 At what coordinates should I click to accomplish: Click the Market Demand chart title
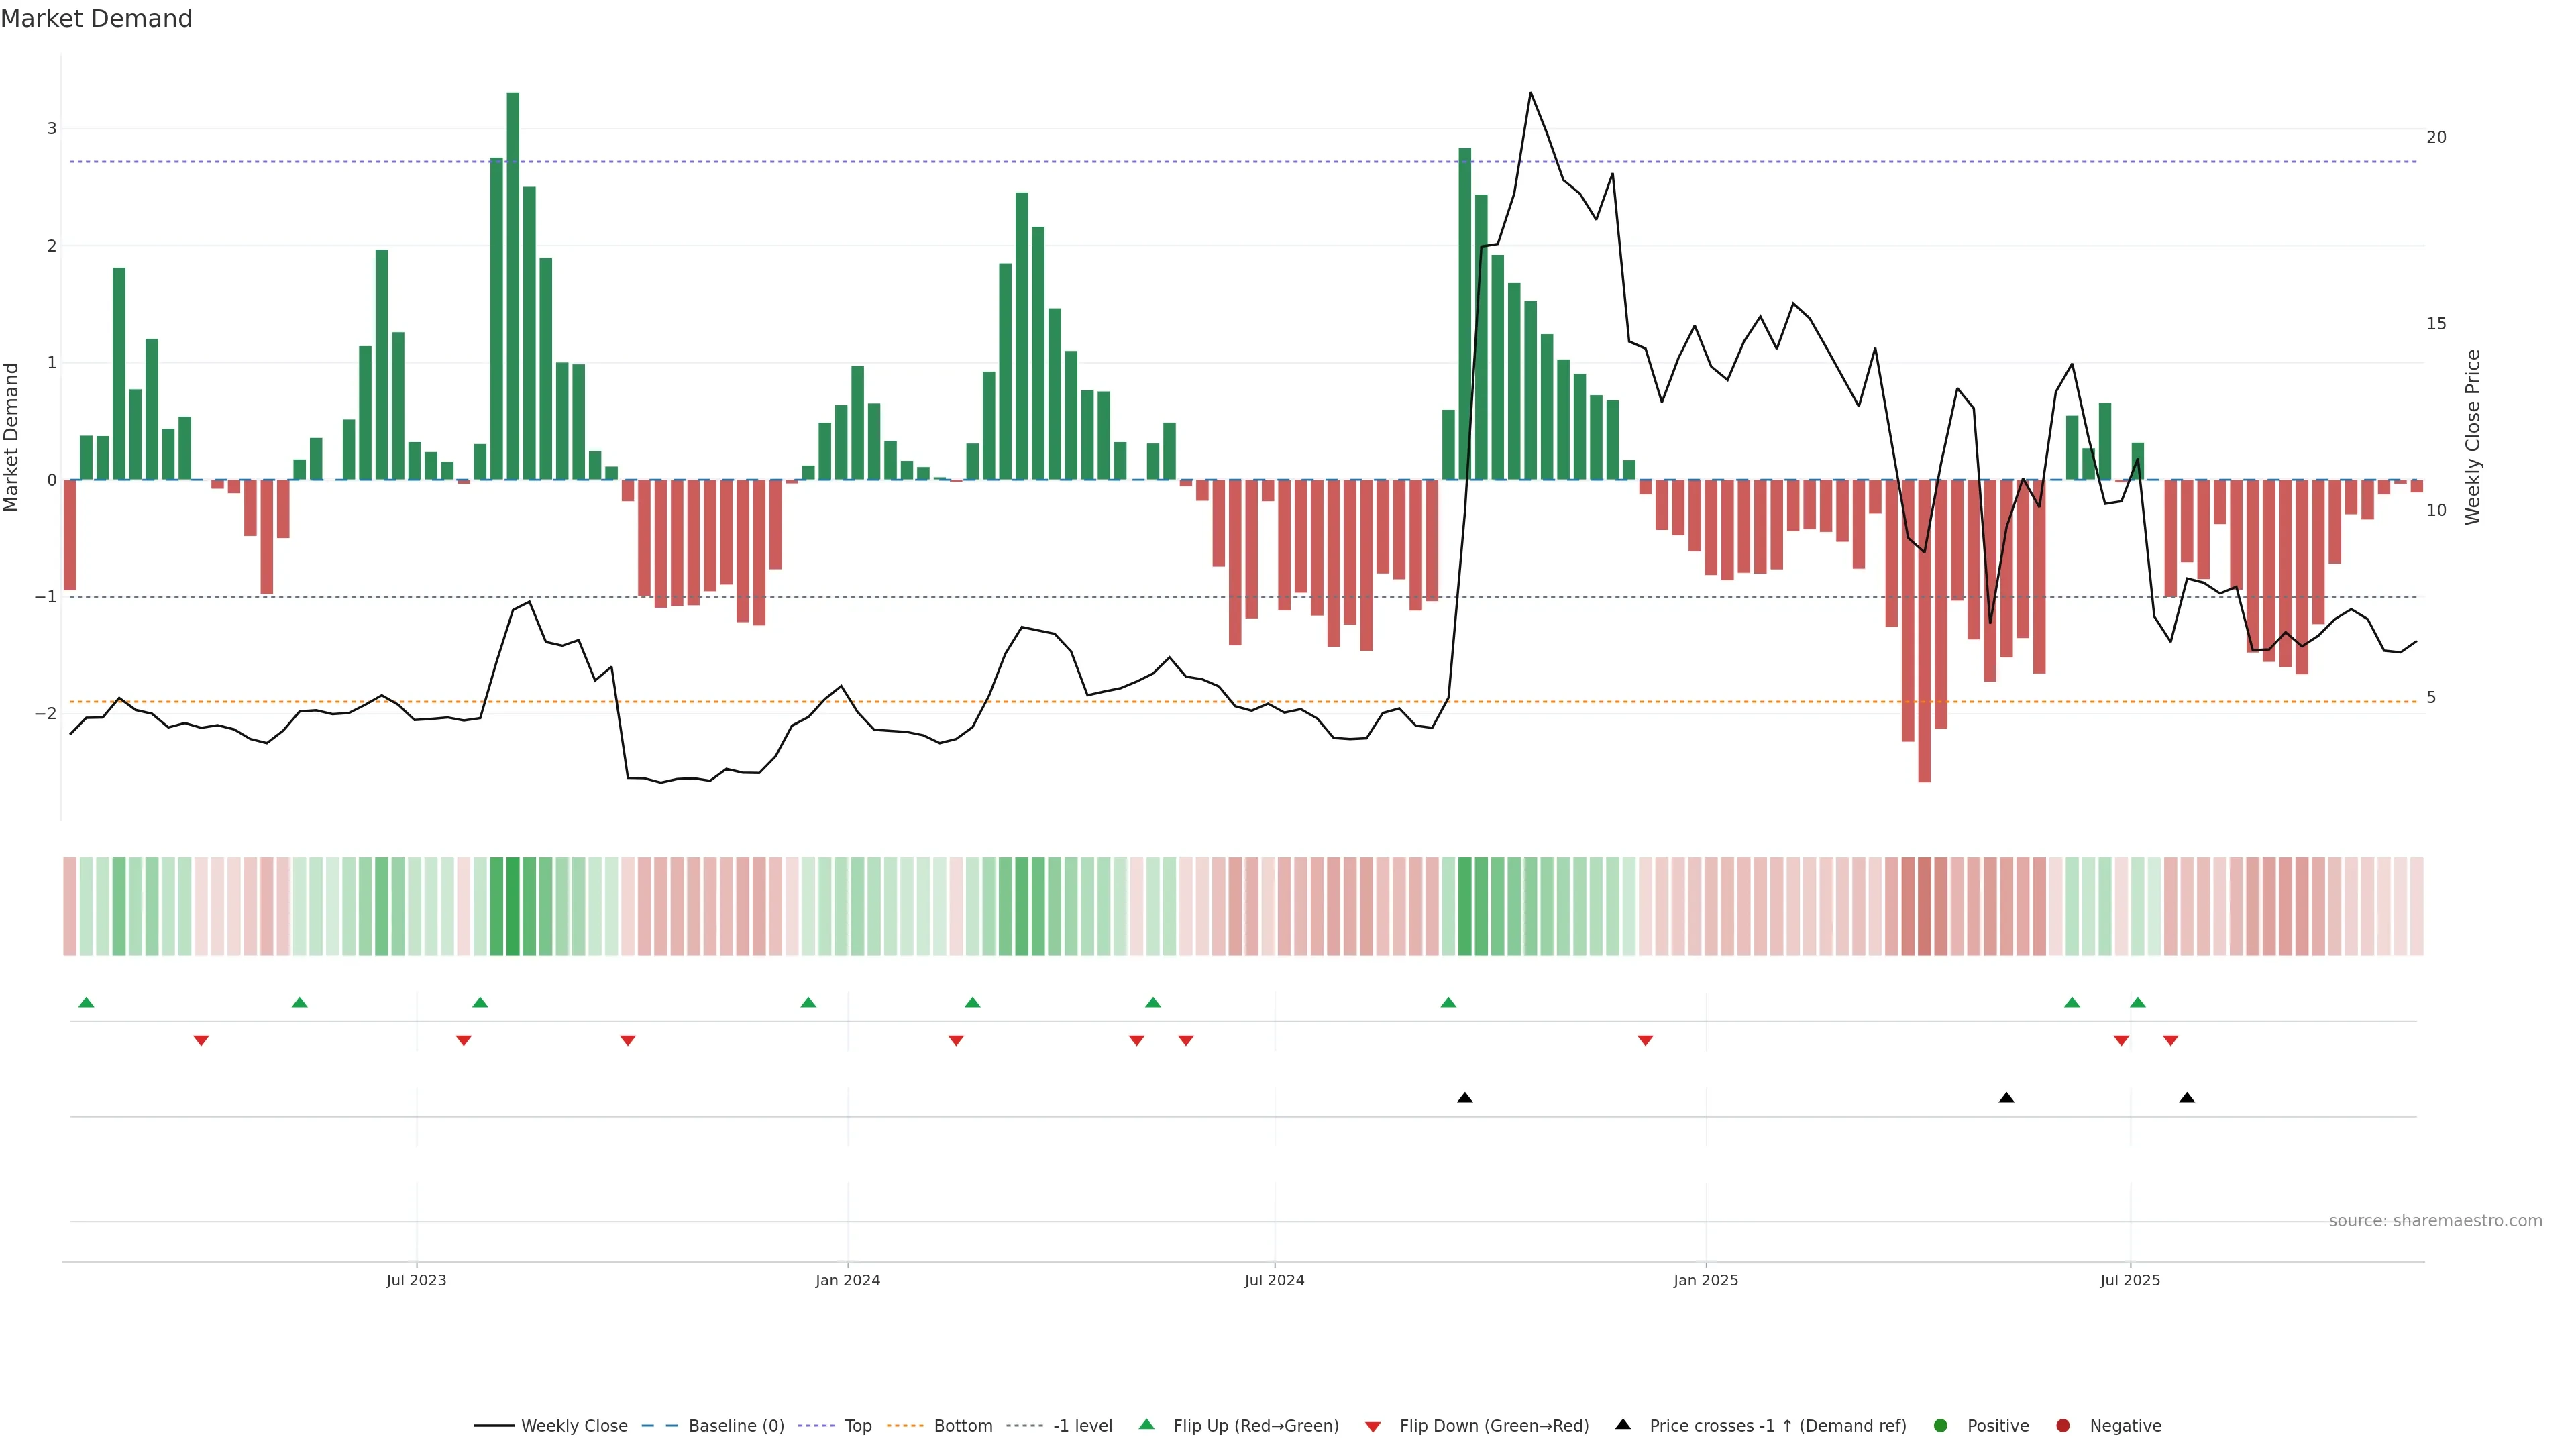(96, 19)
